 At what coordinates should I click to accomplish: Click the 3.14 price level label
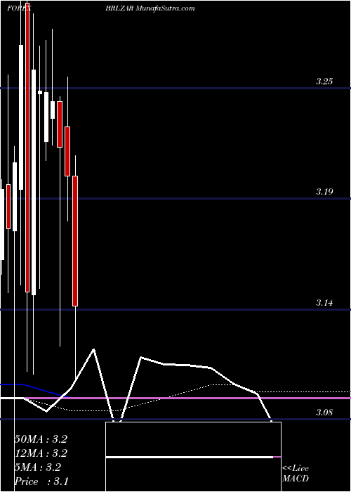click(324, 303)
